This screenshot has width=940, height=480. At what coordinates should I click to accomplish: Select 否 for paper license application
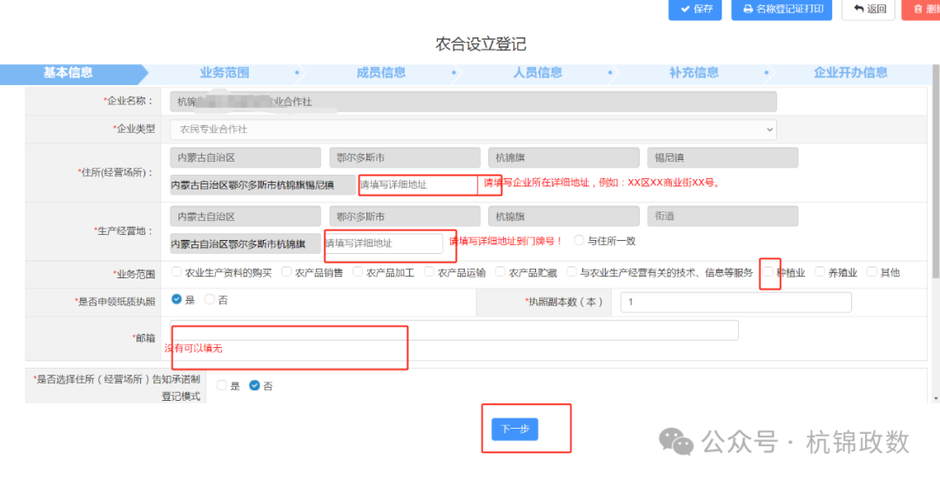point(209,299)
